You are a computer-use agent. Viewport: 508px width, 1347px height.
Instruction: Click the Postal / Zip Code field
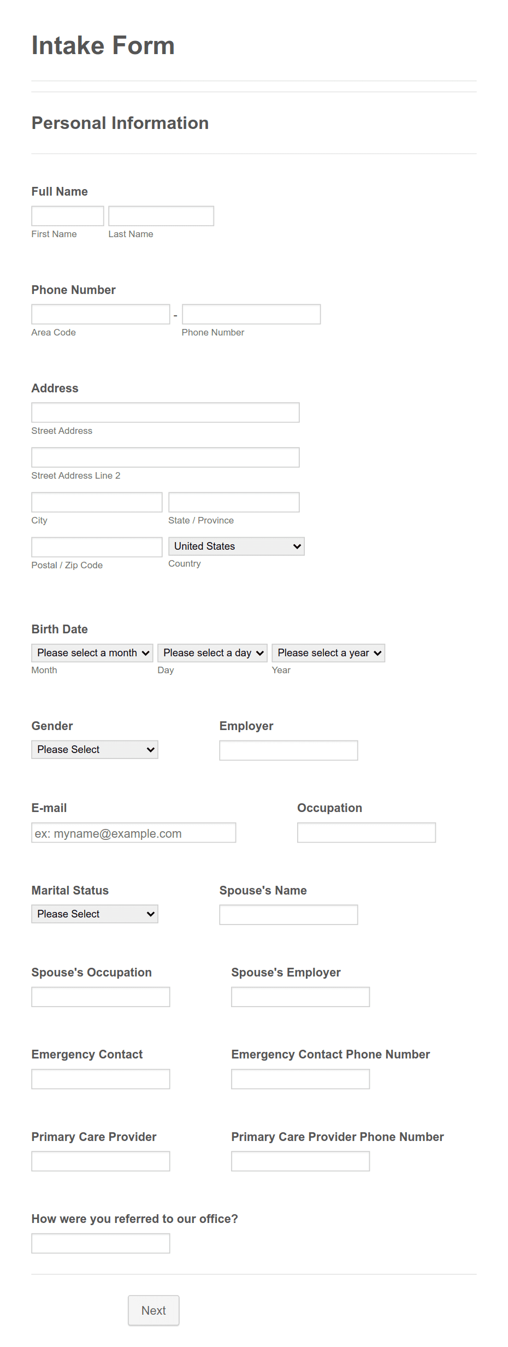point(96,546)
